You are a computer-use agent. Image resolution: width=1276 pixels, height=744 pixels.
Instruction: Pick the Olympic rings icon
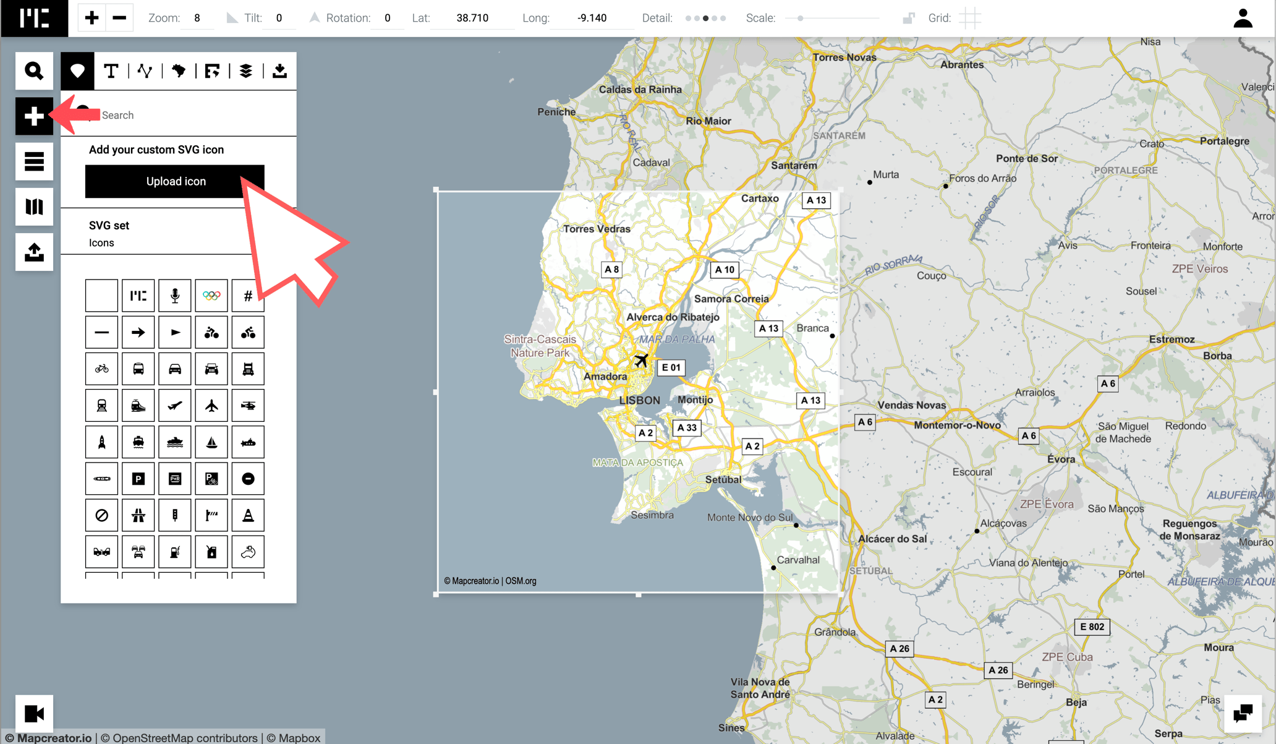click(211, 296)
